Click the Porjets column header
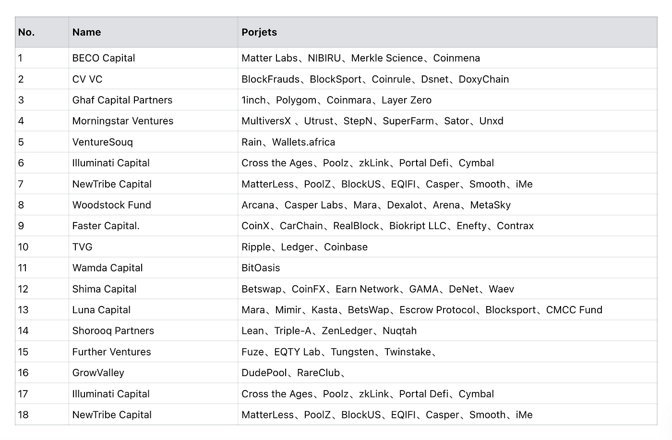Screen dimensions: 672x440 pyautogui.click(x=447, y=32)
